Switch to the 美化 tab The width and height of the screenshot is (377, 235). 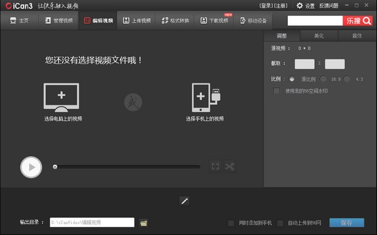[x=319, y=36]
